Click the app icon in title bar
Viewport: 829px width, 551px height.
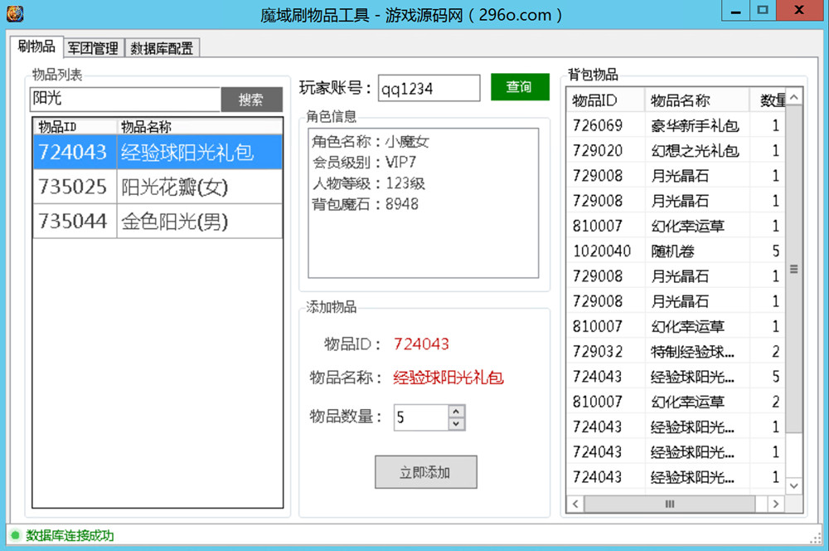15,13
